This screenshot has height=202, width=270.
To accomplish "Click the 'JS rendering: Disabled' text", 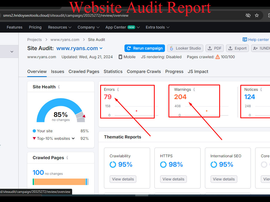I will [x=161, y=57].
